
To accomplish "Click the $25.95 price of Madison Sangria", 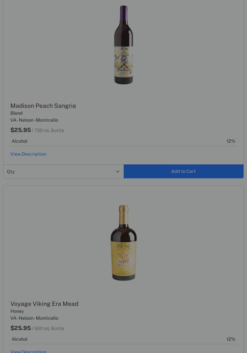I will tap(20, 130).
